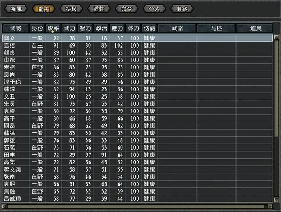Screen dimensions: 281x212
Task: Select the officer row 高干
Action: (137, 118)
